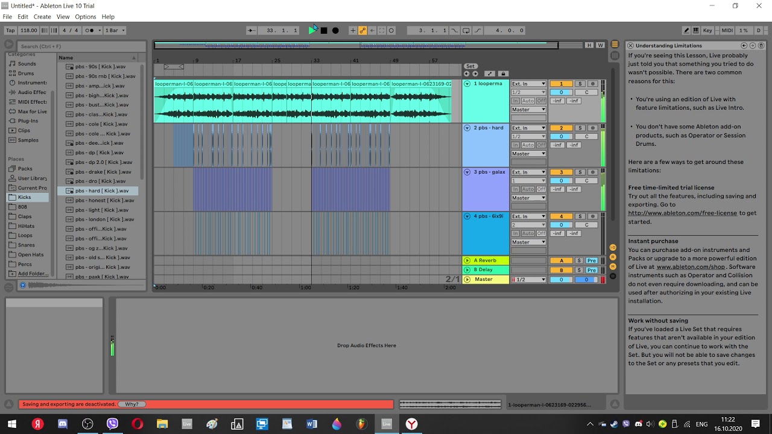
Task: Open the ableton.com/free-license link
Action: pos(683,213)
